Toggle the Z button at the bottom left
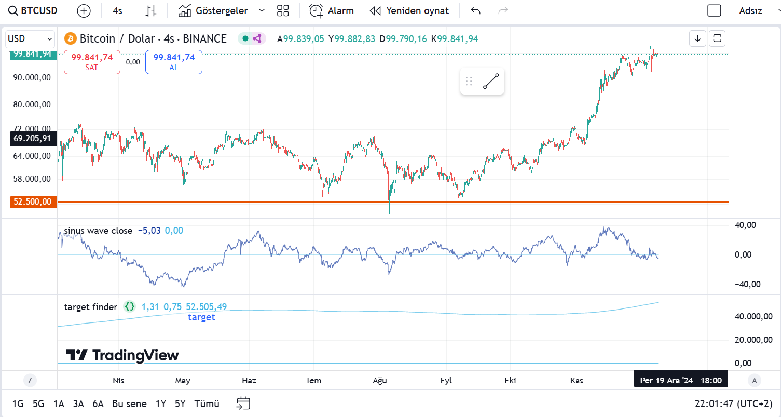The image size is (781, 417). point(30,381)
